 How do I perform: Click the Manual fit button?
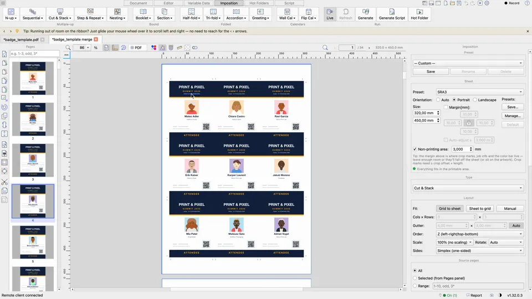tap(510, 209)
